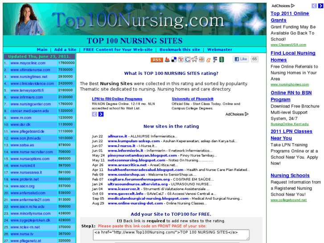Visit www.clinicalevidence.com link
This screenshot has width=324, height=243.
[x=32, y=83]
